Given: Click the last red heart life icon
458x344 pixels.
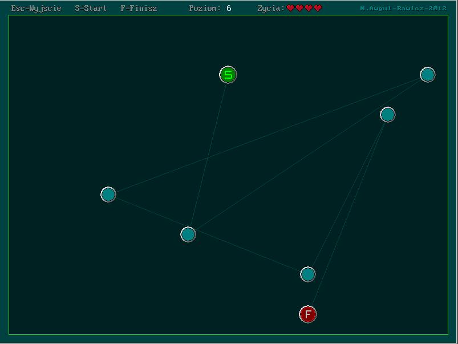Looking at the screenshot, I should 318,9.
